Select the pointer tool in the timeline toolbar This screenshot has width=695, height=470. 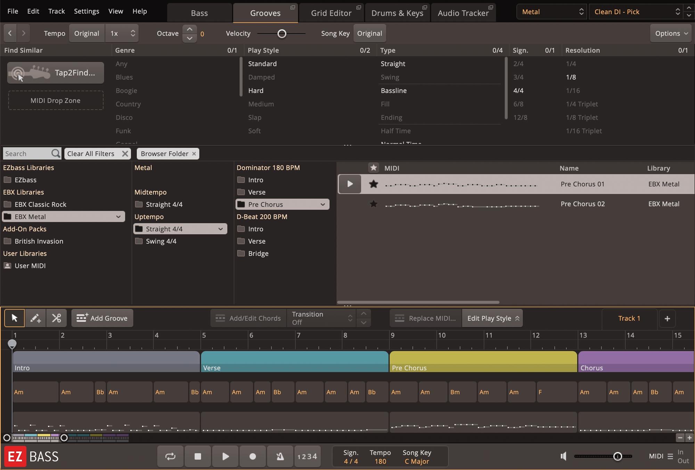[x=14, y=318]
